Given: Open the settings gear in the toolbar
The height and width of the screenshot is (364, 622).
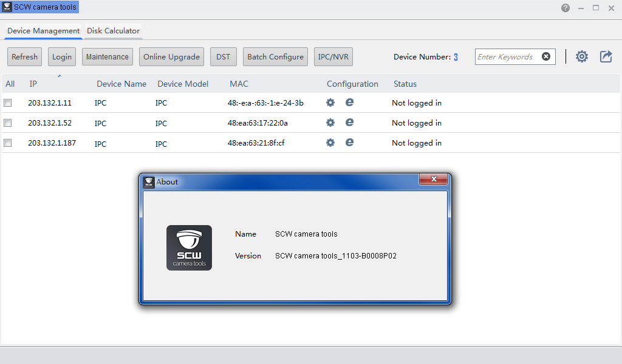Looking at the screenshot, I should (x=581, y=56).
